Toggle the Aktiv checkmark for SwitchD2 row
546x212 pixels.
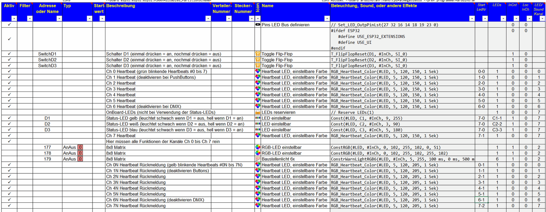(9, 60)
